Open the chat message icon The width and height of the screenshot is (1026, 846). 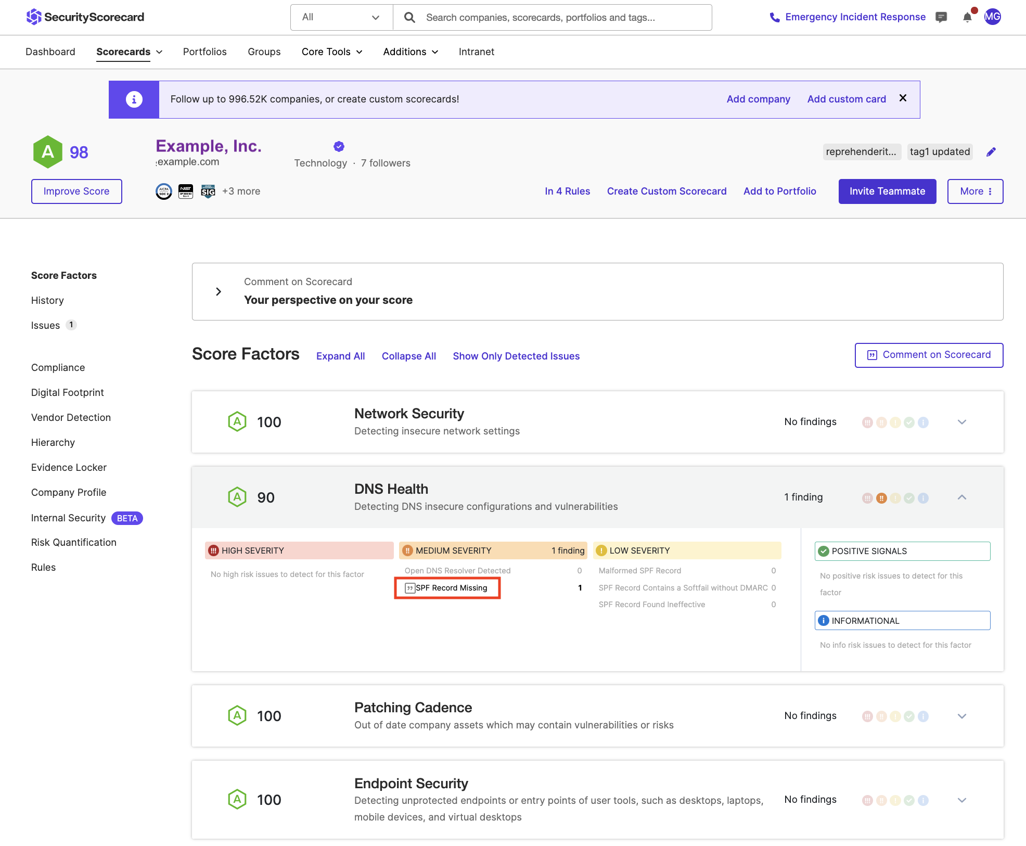pyautogui.click(x=942, y=17)
